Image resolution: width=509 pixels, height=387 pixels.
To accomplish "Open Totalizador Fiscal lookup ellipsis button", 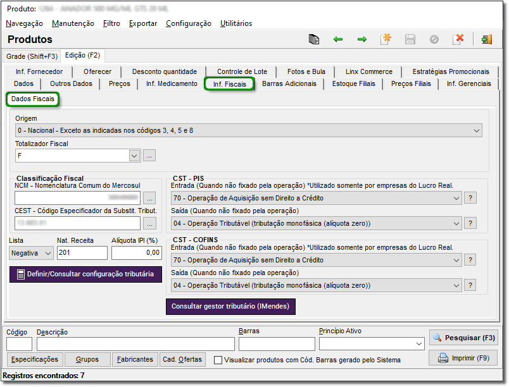I will click(x=149, y=156).
